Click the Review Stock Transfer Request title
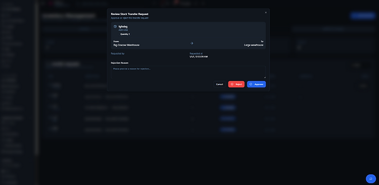Viewport: 379px width, 185px height. tap(129, 14)
